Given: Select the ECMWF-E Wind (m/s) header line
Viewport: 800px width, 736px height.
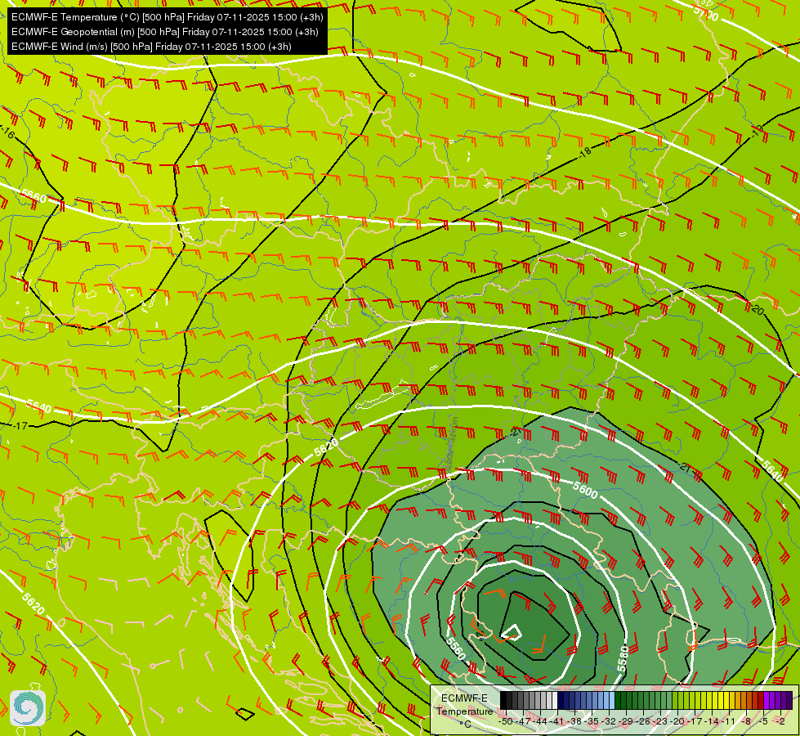Looking at the screenshot, I should click(151, 47).
